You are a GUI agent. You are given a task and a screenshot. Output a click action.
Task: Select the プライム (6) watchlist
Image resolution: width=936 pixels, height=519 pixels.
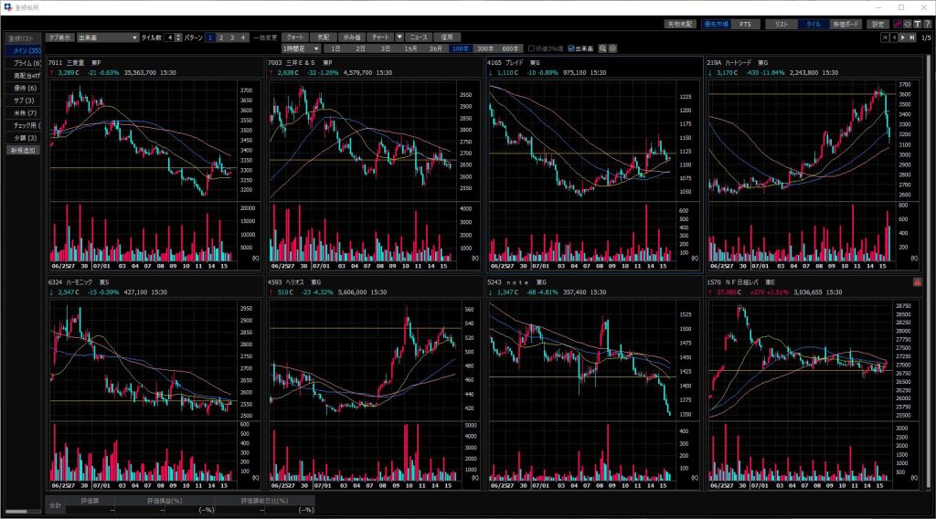click(23, 63)
